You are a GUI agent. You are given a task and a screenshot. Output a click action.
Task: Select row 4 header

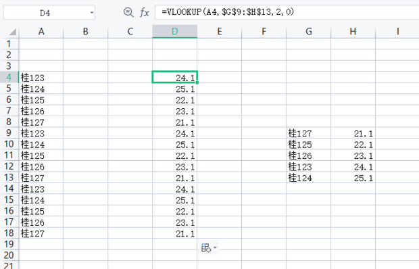click(x=9, y=77)
